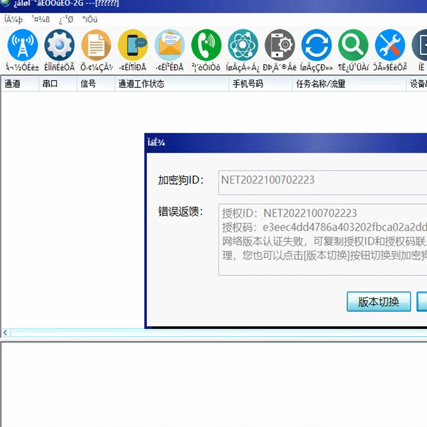This screenshot has height=427, width=427.
Task: Click the horizontal scrollbar left arrow
Action: (x=5, y=332)
